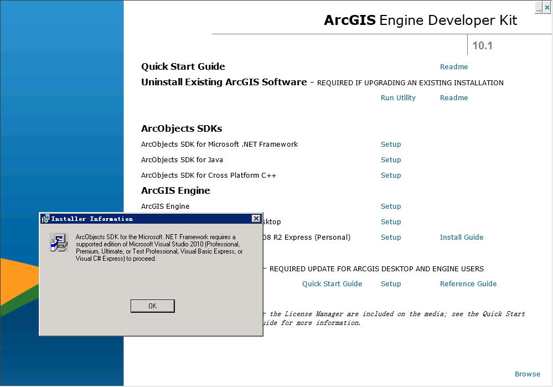
Task: Click Setup for R2 Express (Personal)
Action: click(x=391, y=238)
